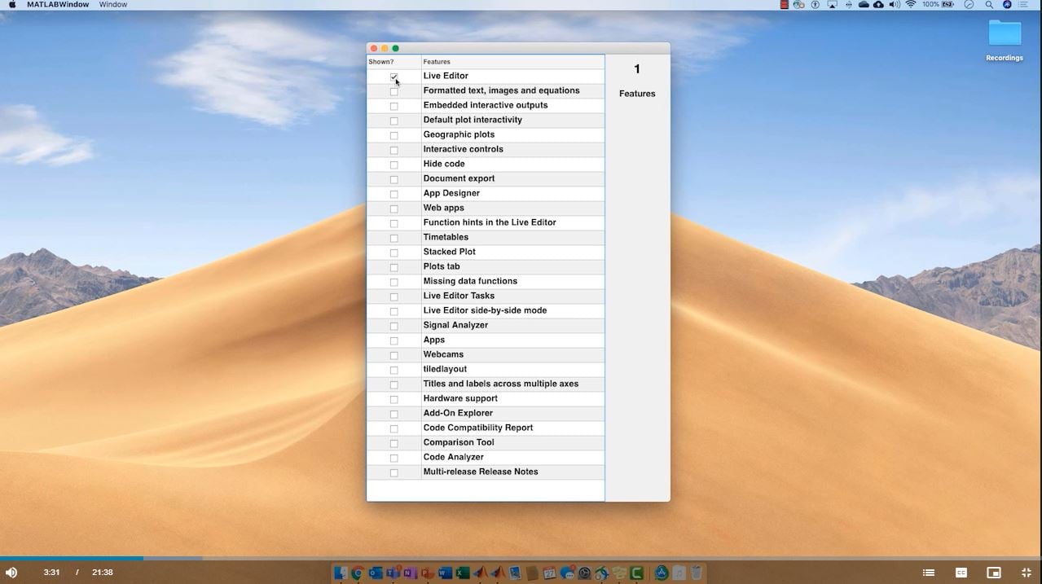The height and width of the screenshot is (584, 1042).
Task: Toggle closed captions on the video
Action: [x=961, y=573]
